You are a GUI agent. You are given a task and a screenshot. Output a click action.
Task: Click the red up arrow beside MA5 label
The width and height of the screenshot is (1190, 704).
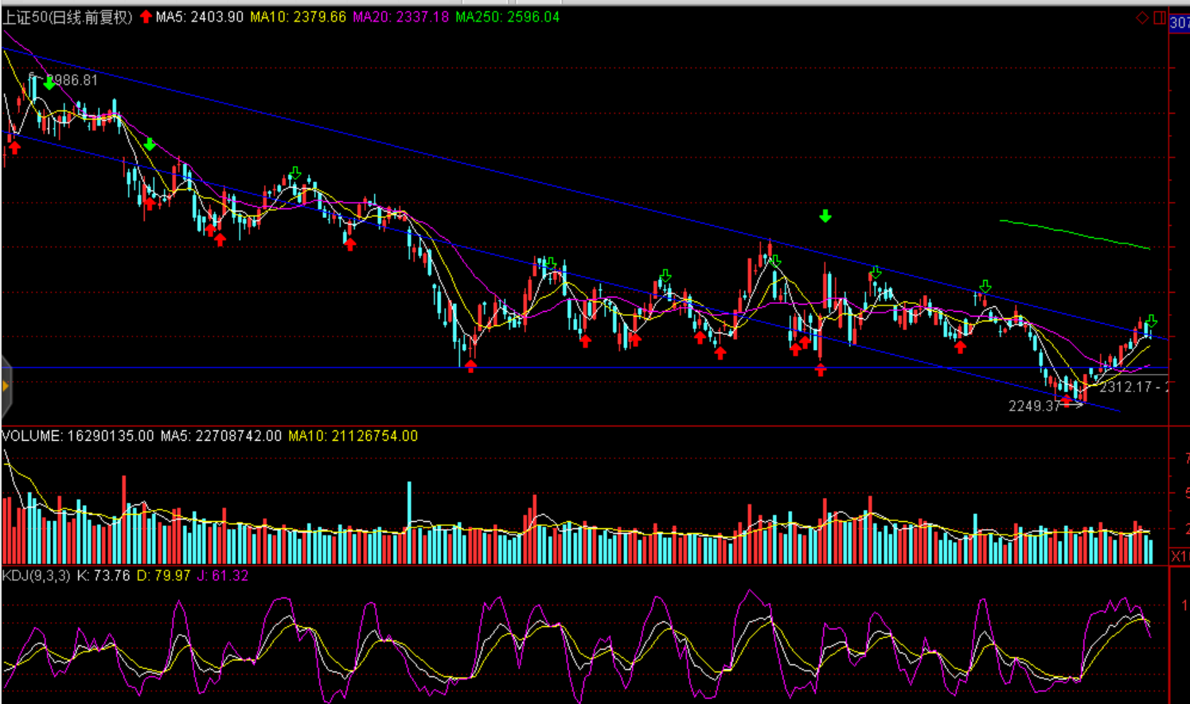coord(146,17)
